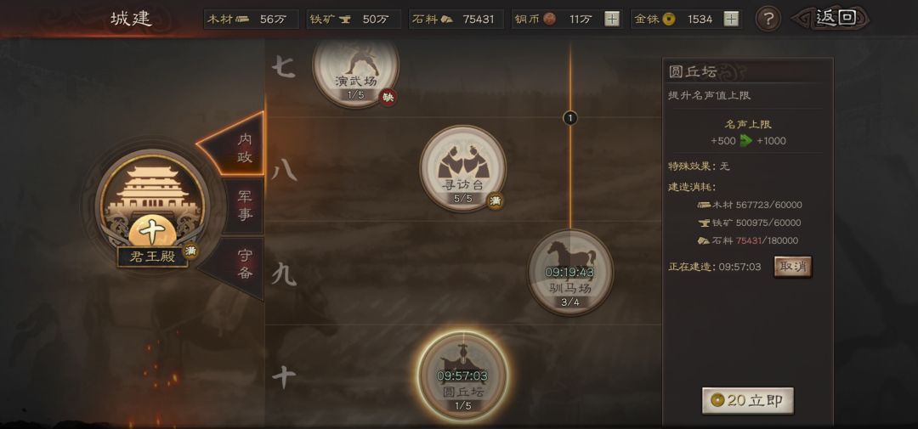Finish instantly with 20 立即 button
Viewport: 918px width, 429px height.
(x=748, y=401)
